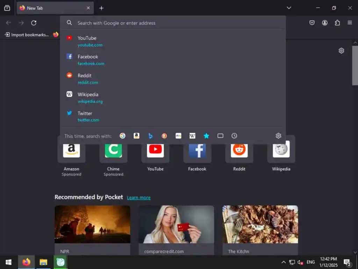Open the Save to Pocket icon
The height and width of the screenshot is (269, 358).
(312, 23)
